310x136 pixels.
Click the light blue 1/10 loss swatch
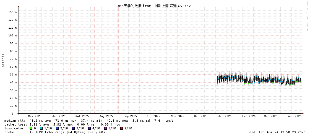pyautogui.click(x=41, y=128)
